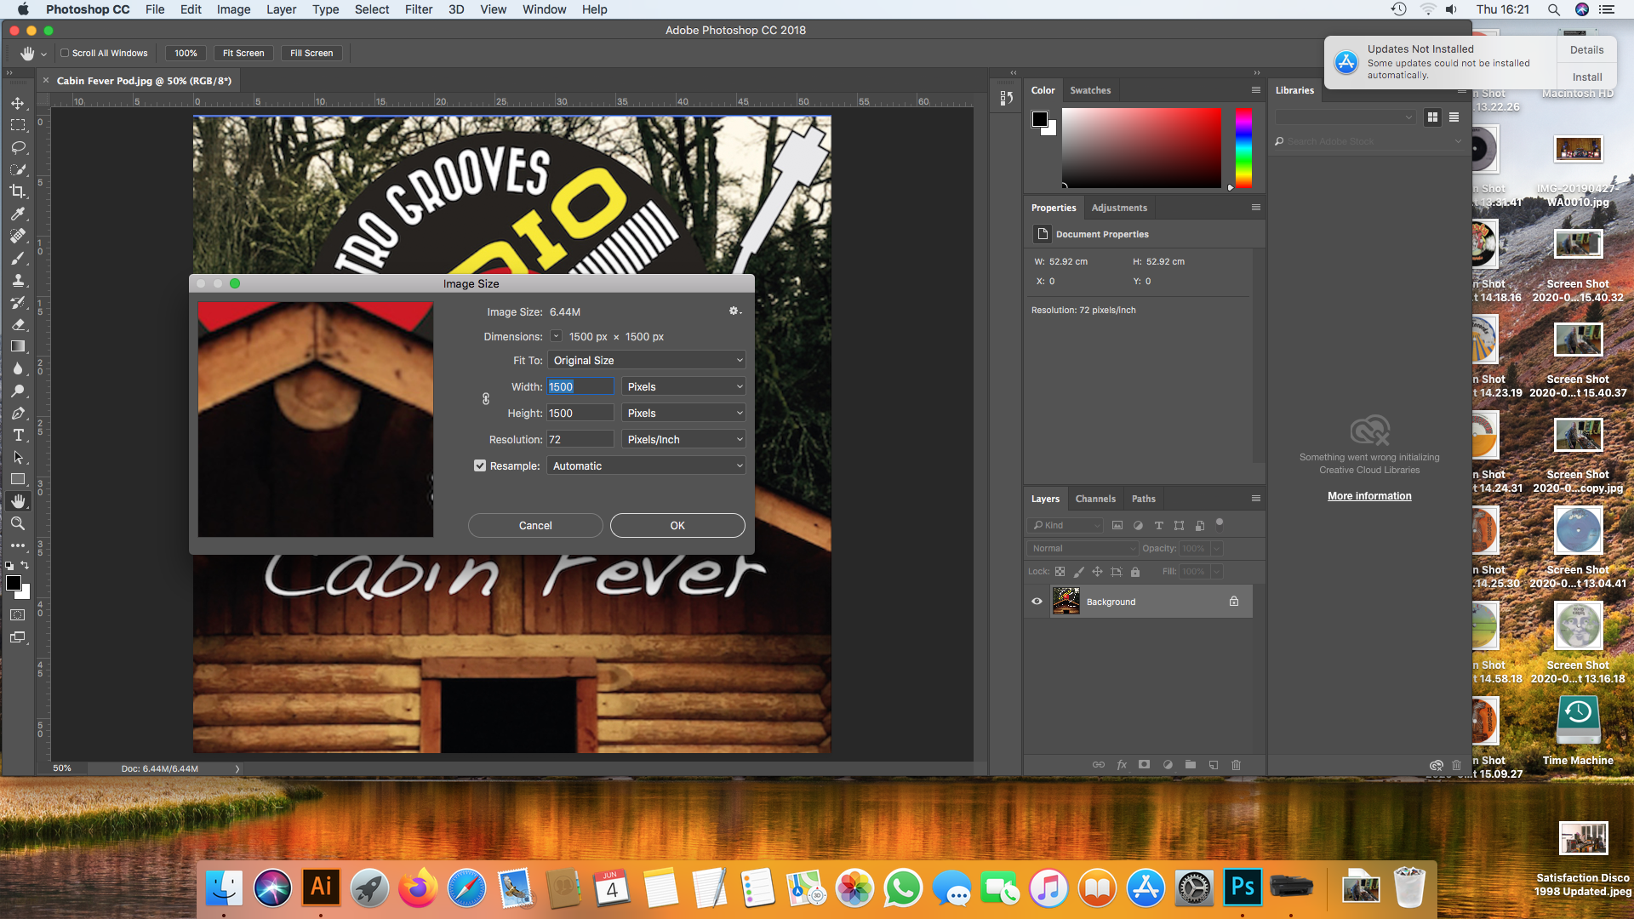1634x919 pixels.
Task: Select the Eyedropper tool
Action: [x=17, y=214]
